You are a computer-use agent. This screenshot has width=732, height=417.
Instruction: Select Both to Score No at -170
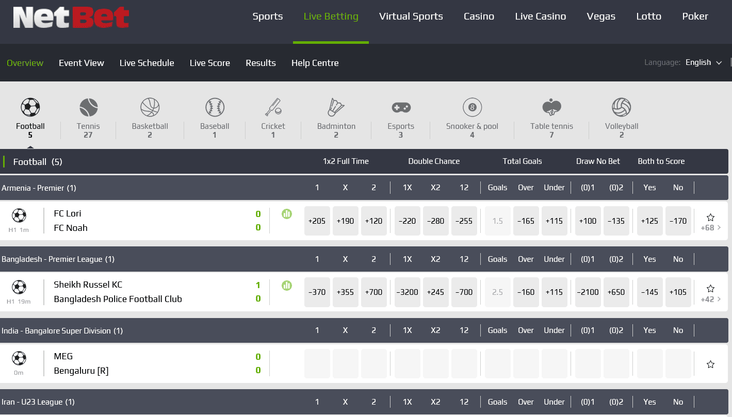pyautogui.click(x=678, y=221)
